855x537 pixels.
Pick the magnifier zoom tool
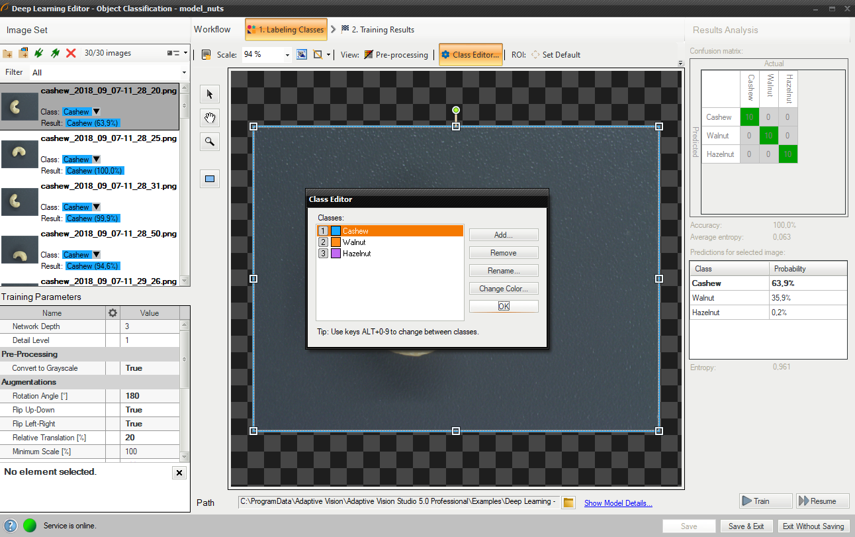pyautogui.click(x=210, y=142)
